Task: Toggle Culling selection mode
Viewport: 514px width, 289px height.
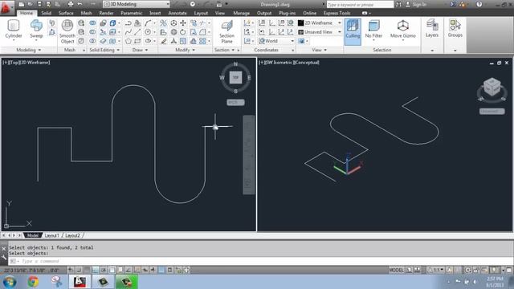Action: click(x=353, y=31)
